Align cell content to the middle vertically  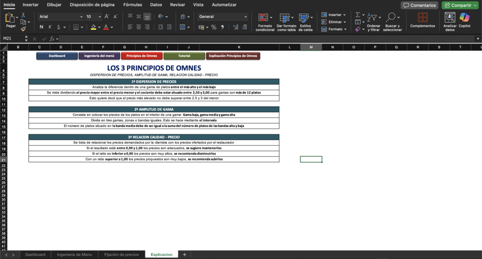coord(139,17)
